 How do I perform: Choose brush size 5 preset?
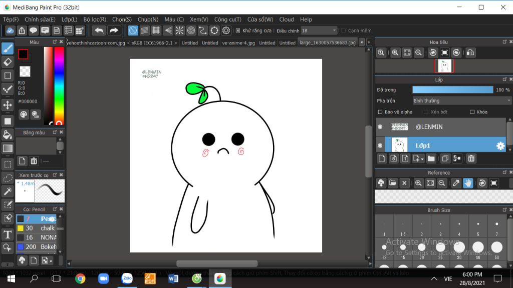coord(478,227)
